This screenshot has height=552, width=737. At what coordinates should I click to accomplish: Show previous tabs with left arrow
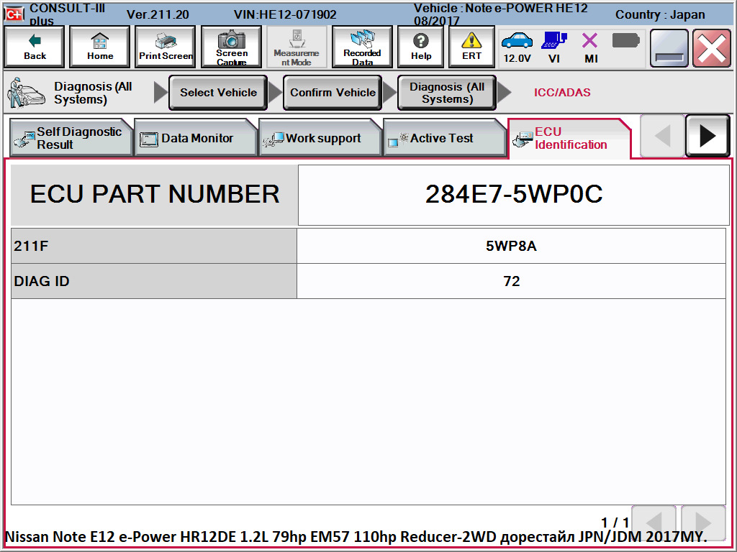click(662, 136)
